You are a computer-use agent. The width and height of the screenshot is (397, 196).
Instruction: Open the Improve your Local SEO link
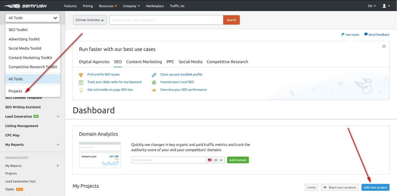pos(177,82)
